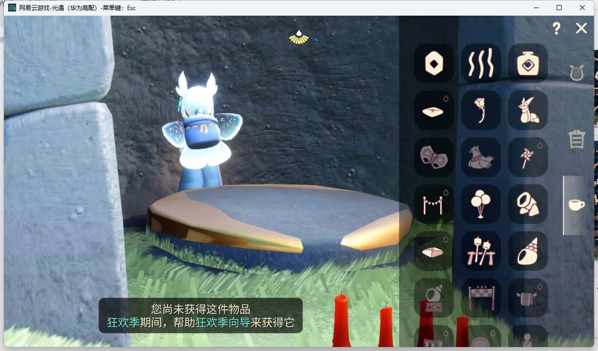The height and width of the screenshot is (351, 598).
Task: Select the first cushion pillow prop
Action: 434,110
